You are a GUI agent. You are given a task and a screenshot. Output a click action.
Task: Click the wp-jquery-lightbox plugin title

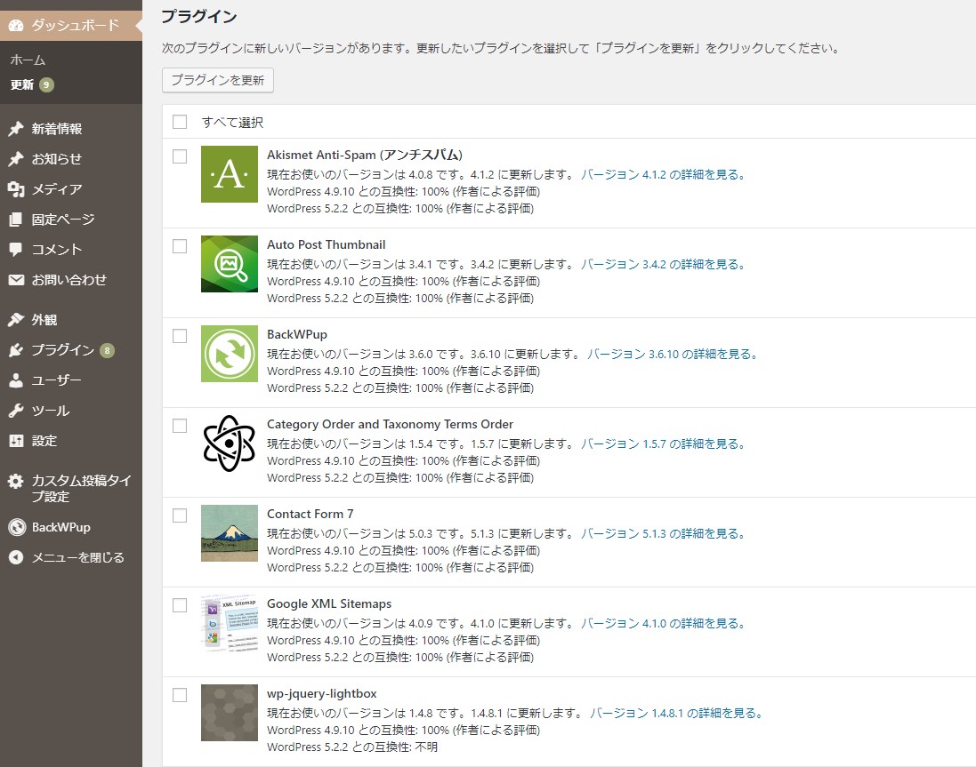322,693
